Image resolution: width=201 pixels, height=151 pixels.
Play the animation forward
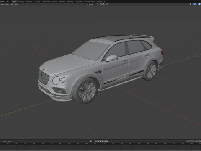click(103, 141)
